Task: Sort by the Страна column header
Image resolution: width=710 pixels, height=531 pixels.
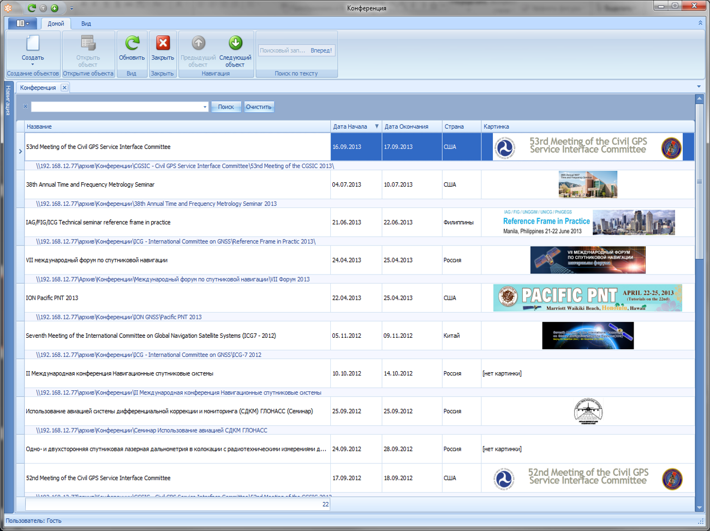Action: (x=461, y=126)
